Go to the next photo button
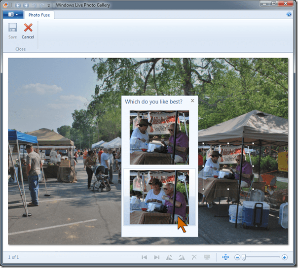This screenshot has width=298, height=268. pos(156,257)
